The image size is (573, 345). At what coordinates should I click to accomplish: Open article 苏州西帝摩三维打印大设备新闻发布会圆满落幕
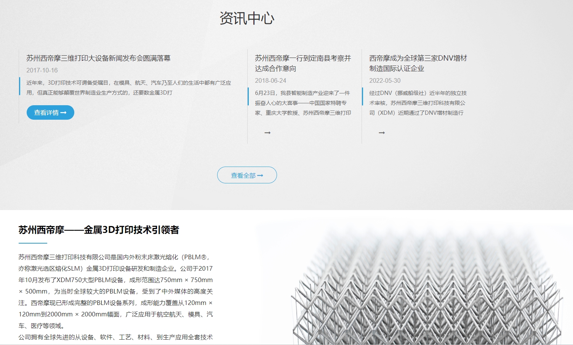pos(99,59)
